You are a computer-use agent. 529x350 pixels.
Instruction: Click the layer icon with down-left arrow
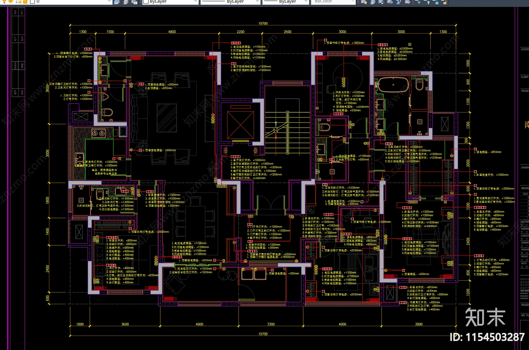(x=381, y=2)
